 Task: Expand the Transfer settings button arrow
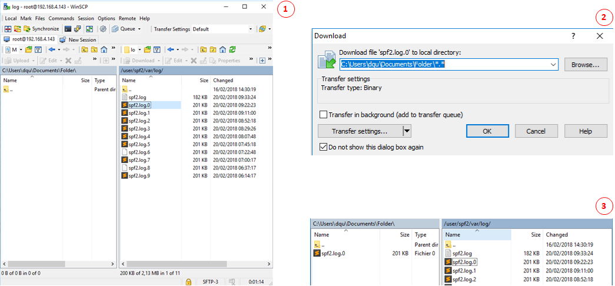coord(407,131)
